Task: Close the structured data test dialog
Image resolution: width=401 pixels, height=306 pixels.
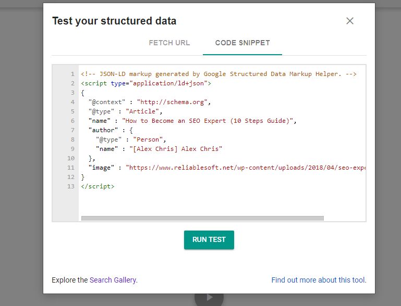Action: tap(349, 21)
